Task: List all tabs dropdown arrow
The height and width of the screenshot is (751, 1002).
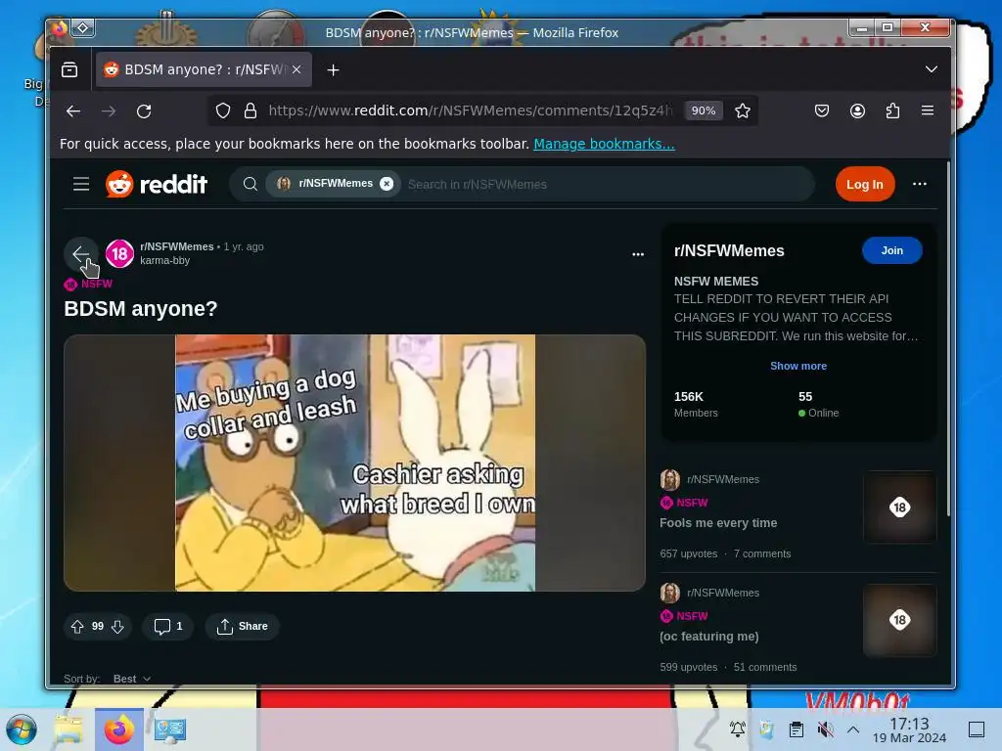Action: point(932,69)
